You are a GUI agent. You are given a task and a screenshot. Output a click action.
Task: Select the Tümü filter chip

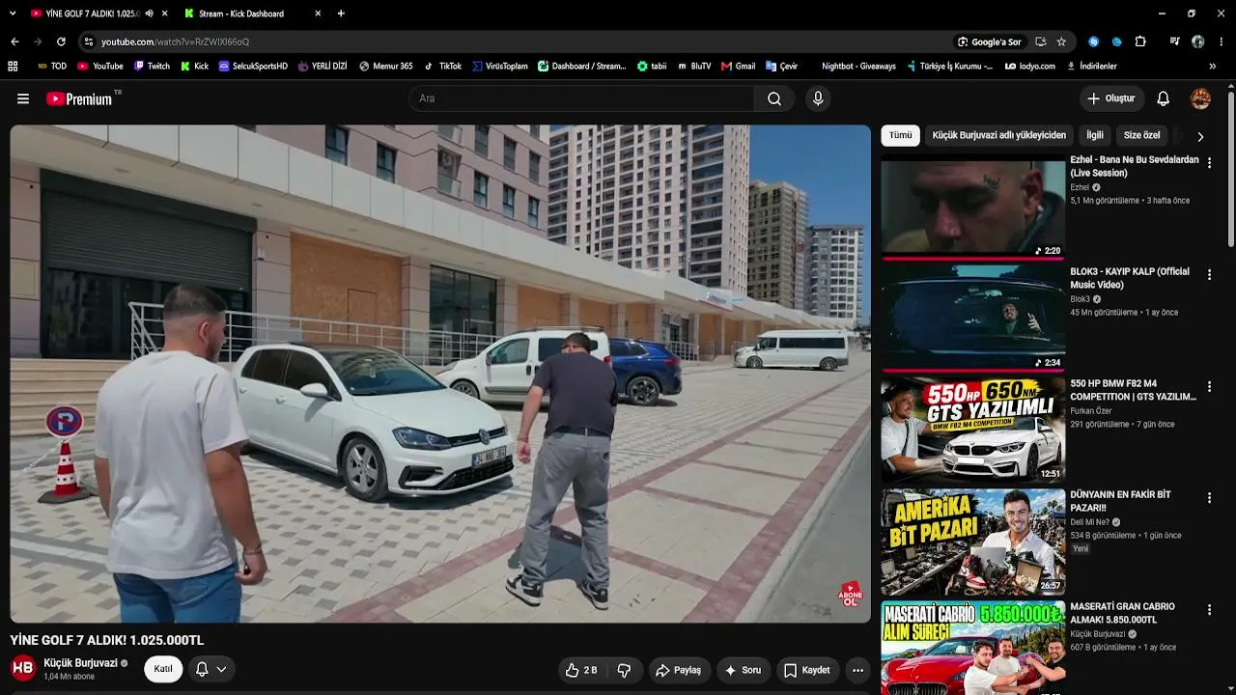click(900, 135)
